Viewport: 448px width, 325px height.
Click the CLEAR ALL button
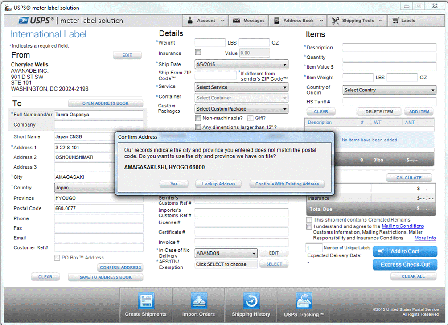pyautogui.click(x=413, y=276)
